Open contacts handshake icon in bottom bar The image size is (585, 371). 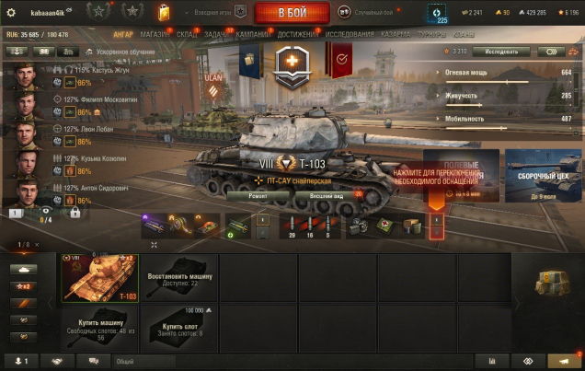click(x=57, y=361)
